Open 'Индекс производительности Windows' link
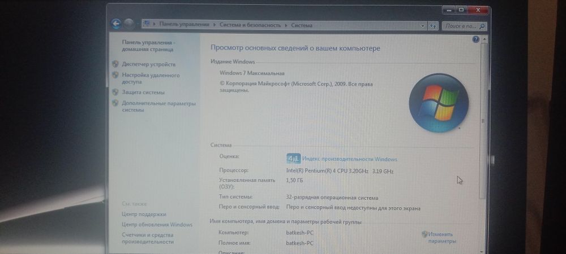This screenshot has width=566, height=254. [349, 159]
